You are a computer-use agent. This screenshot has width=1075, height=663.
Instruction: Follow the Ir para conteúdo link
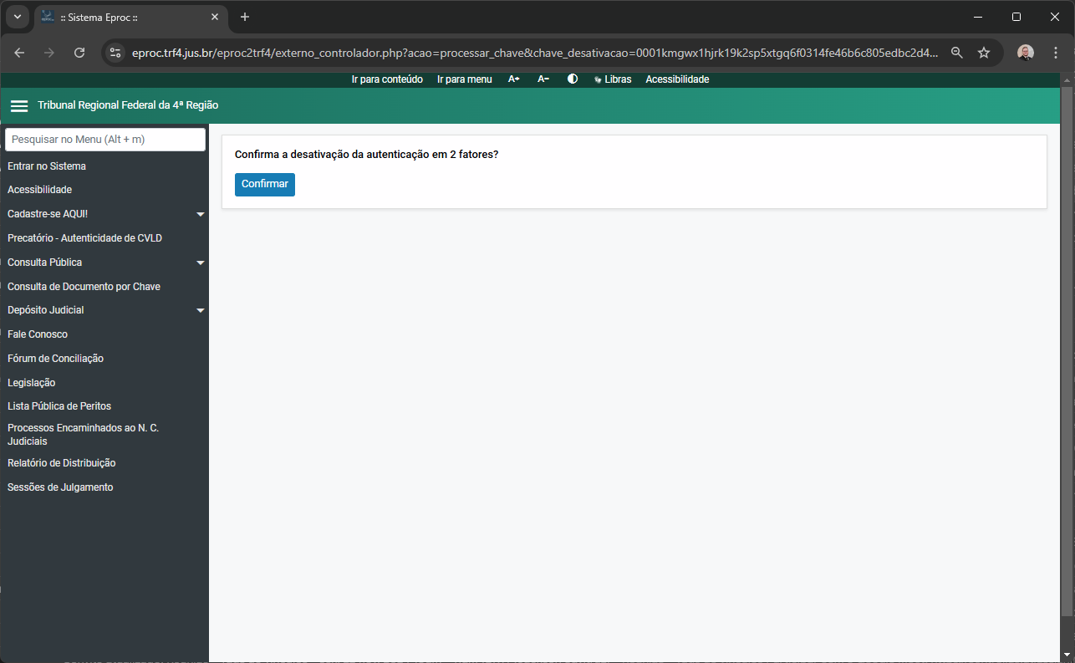pyautogui.click(x=387, y=79)
